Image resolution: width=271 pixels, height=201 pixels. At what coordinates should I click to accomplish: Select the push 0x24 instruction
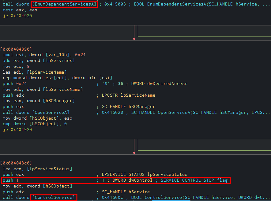(13, 83)
